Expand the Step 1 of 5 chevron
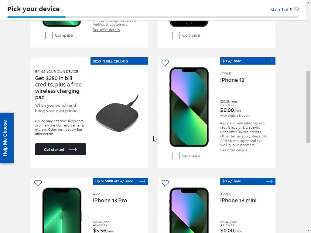This screenshot has width=311, height=233. tap(296, 9)
